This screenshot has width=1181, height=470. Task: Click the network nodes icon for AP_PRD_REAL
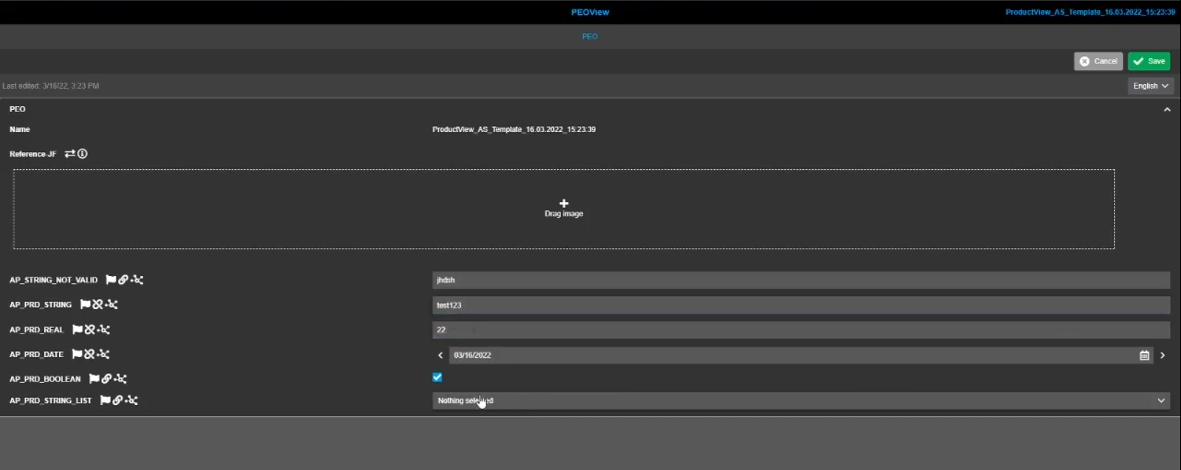point(103,330)
